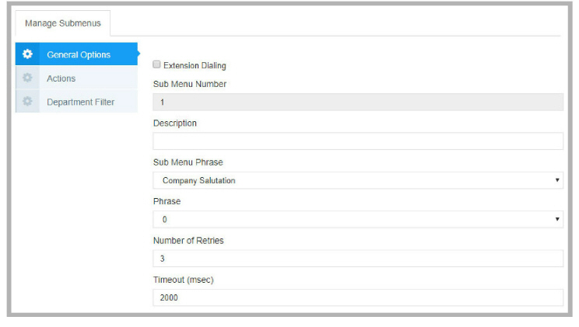
Task: Select the General Options menu item
Action: click(77, 54)
